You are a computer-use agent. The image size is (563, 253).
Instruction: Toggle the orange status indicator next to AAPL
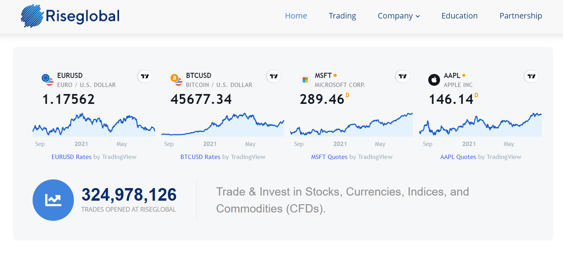[464, 75]
